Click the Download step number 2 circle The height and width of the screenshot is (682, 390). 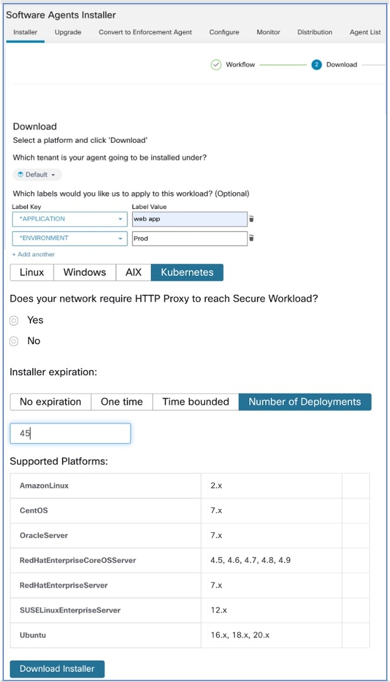point(316,64)
